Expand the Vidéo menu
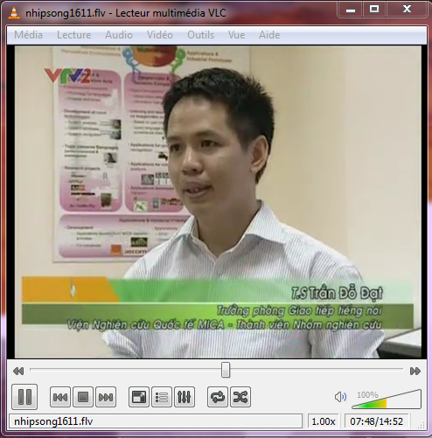This screenshot has width=432, height=438. 160,35
